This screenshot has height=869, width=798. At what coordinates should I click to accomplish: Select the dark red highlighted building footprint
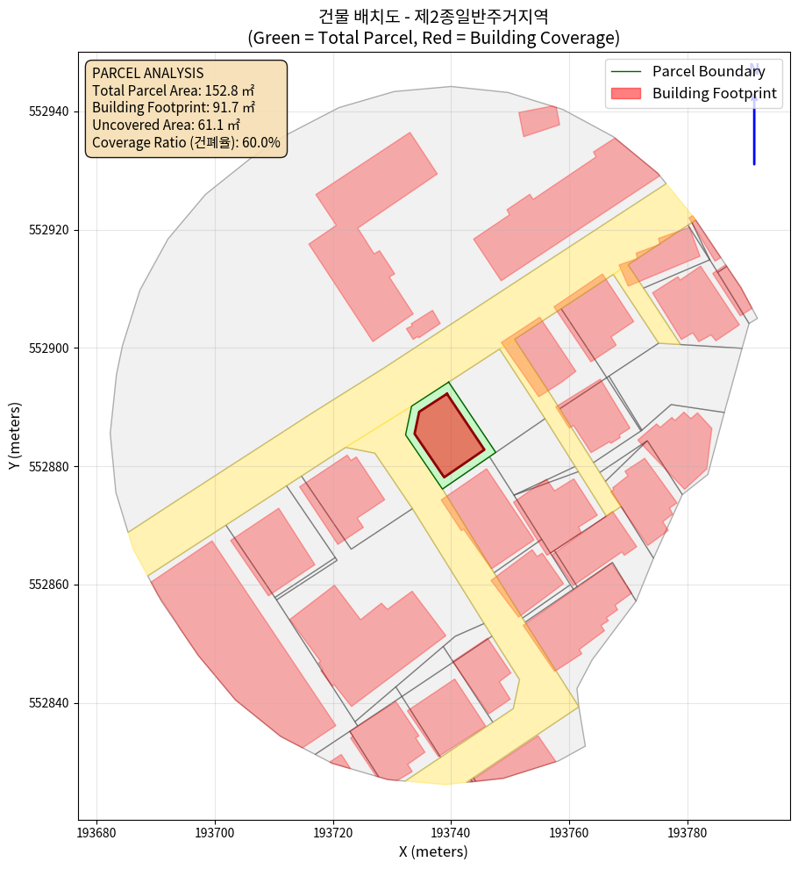coord(448,435)
